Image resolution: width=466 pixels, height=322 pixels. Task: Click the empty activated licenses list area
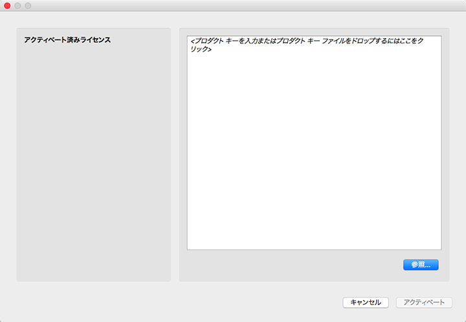click(93, 162)
